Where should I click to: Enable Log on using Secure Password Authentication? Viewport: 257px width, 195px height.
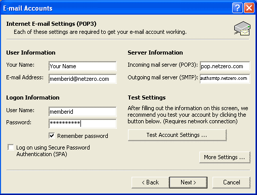(x=11, y=148)
